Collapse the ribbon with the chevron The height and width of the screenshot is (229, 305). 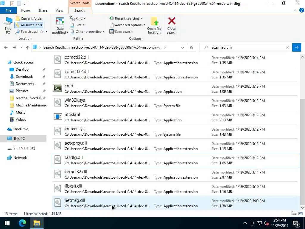coord(295,10)
